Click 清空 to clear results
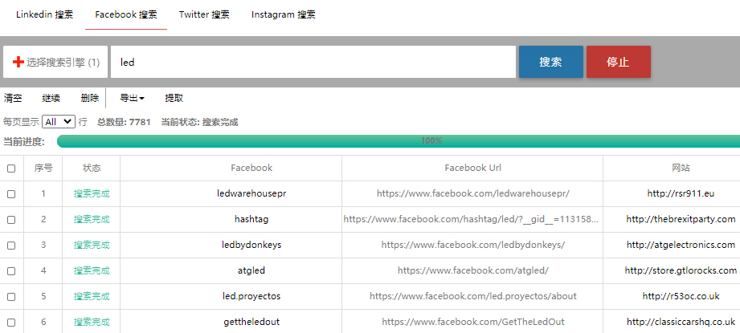Viewport: 740px width, 333px height. pos(13,98)
